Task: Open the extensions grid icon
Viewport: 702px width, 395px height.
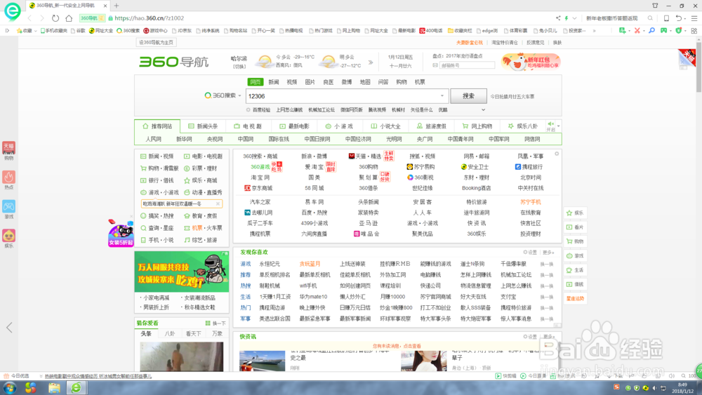Action: click(x=694, y=31)
